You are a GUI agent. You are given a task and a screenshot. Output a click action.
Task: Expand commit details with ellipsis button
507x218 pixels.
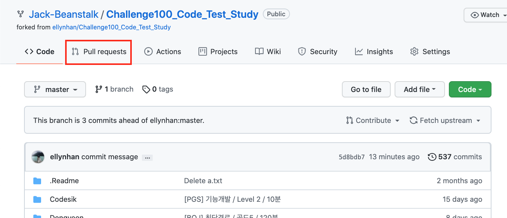click(147, 157)
